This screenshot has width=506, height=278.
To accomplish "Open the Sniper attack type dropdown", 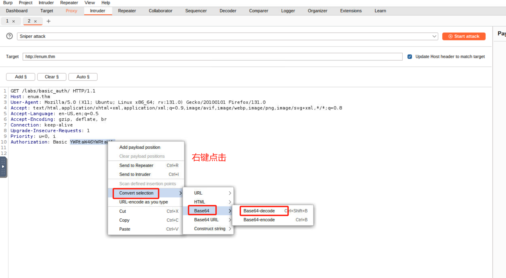I will (x=434, y=36).
